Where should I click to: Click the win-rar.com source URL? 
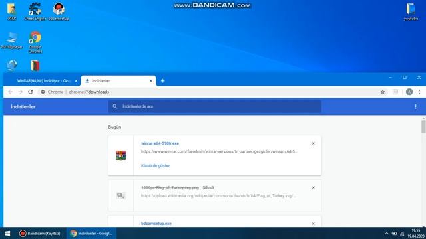pyautogui.click(x=219, y=151)
